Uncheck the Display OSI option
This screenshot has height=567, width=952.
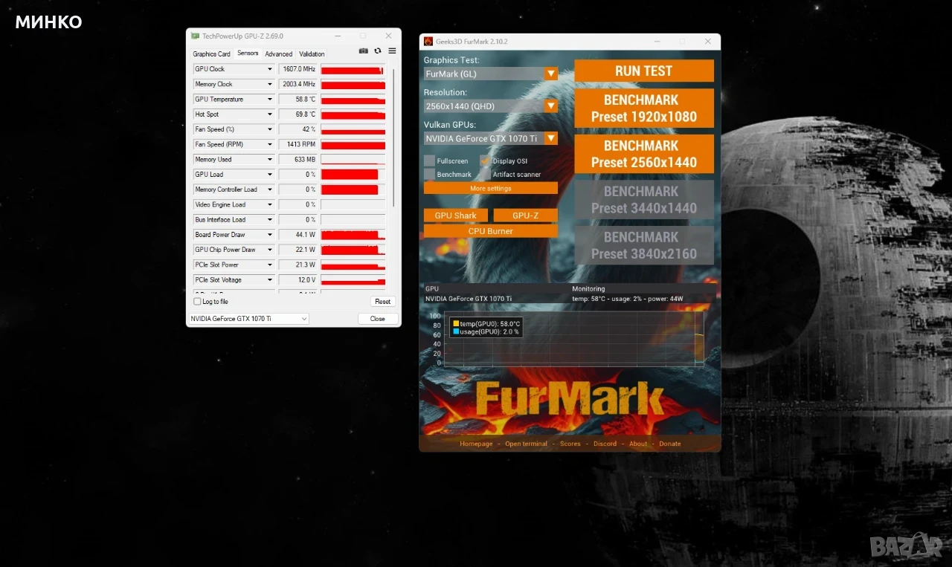[485, 161]
